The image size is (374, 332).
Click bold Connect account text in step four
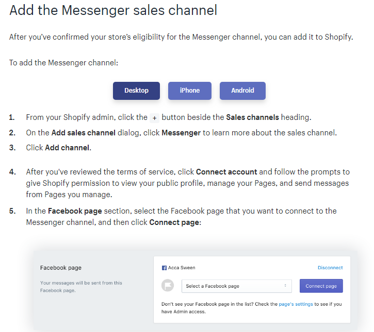[x=226, y=172]
